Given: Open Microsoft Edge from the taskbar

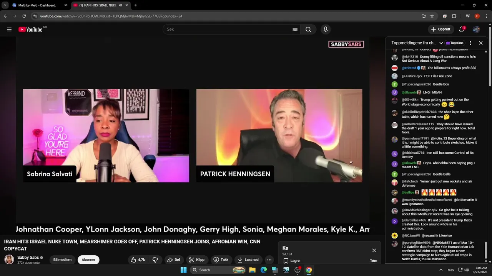Looking at the screenshot, I should (264, 270).
